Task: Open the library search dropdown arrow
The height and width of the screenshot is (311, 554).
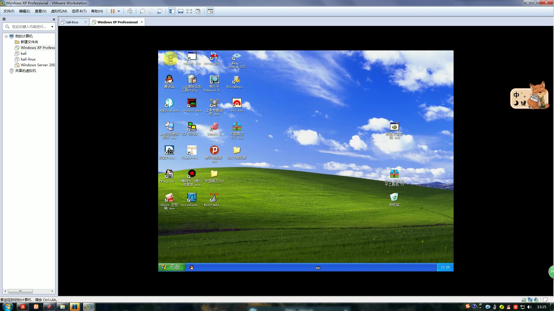Action: [x=52, y=26]
